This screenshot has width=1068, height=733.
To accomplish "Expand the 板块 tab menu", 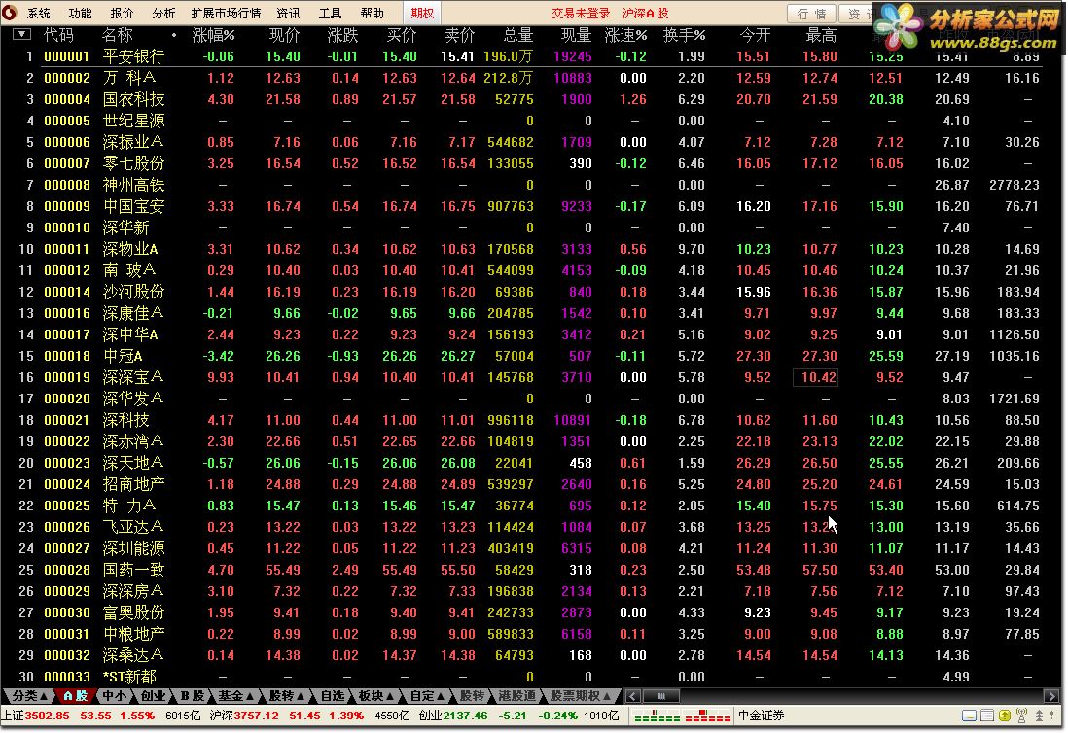I will [376, 696].
